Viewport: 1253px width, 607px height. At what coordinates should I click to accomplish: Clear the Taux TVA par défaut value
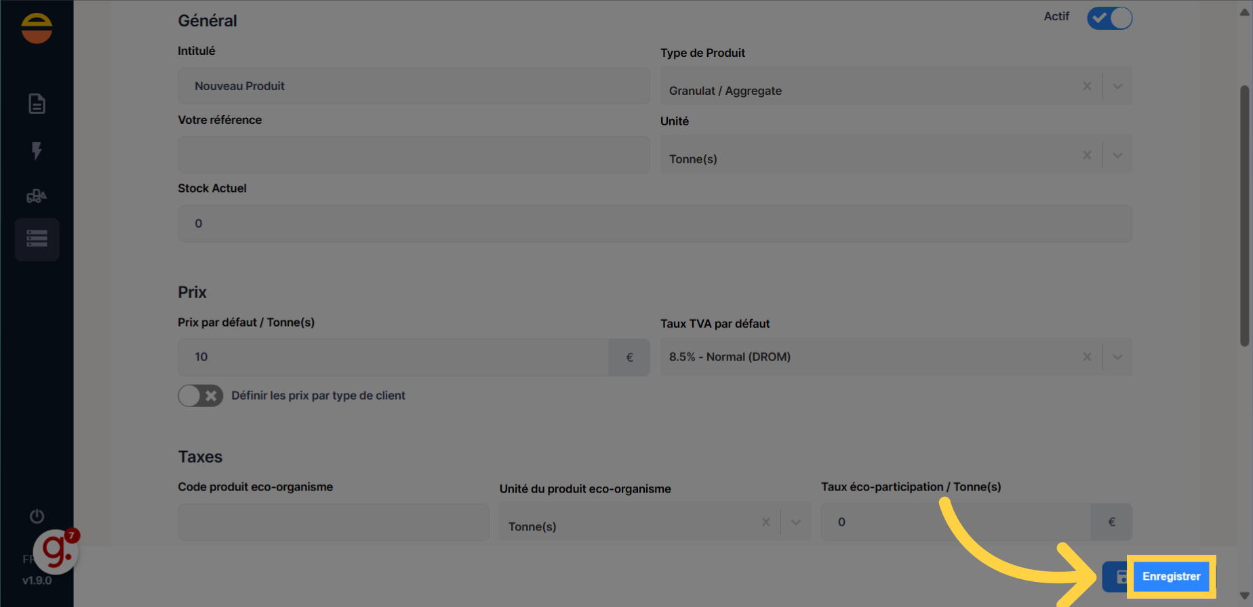click(1087, 357)
